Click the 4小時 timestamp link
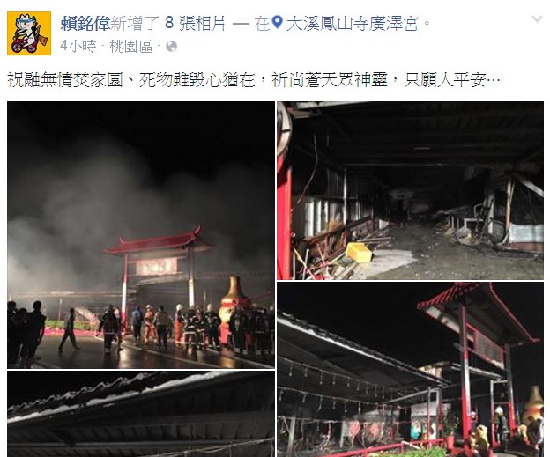Image resolution: width=550 pixels, height=457 pixels. tap(78, 47)
